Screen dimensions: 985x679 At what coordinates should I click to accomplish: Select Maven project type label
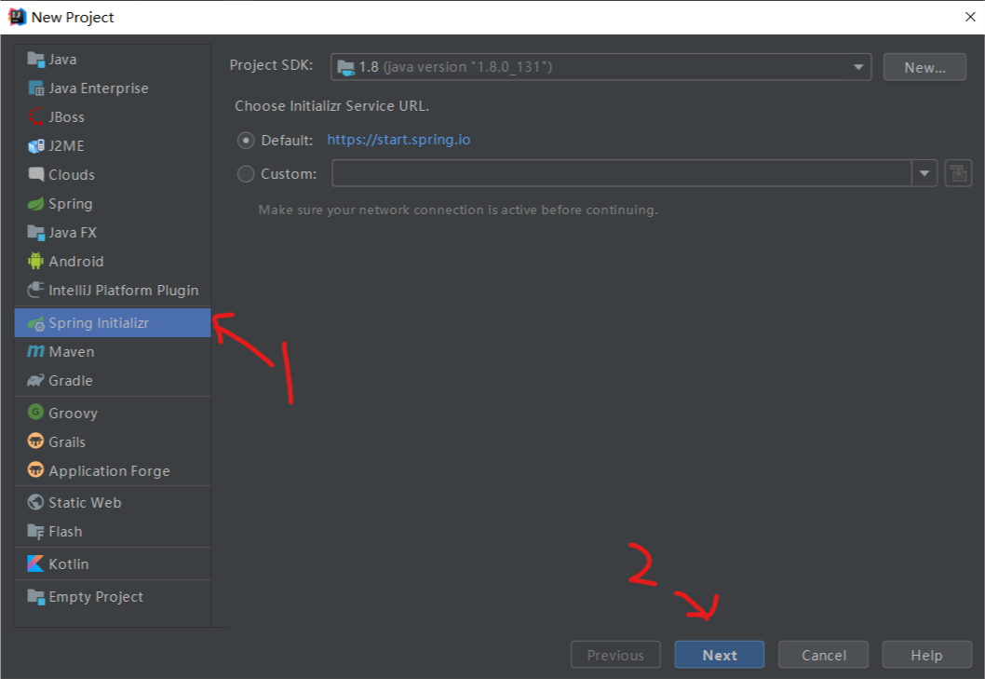(72, 352)
